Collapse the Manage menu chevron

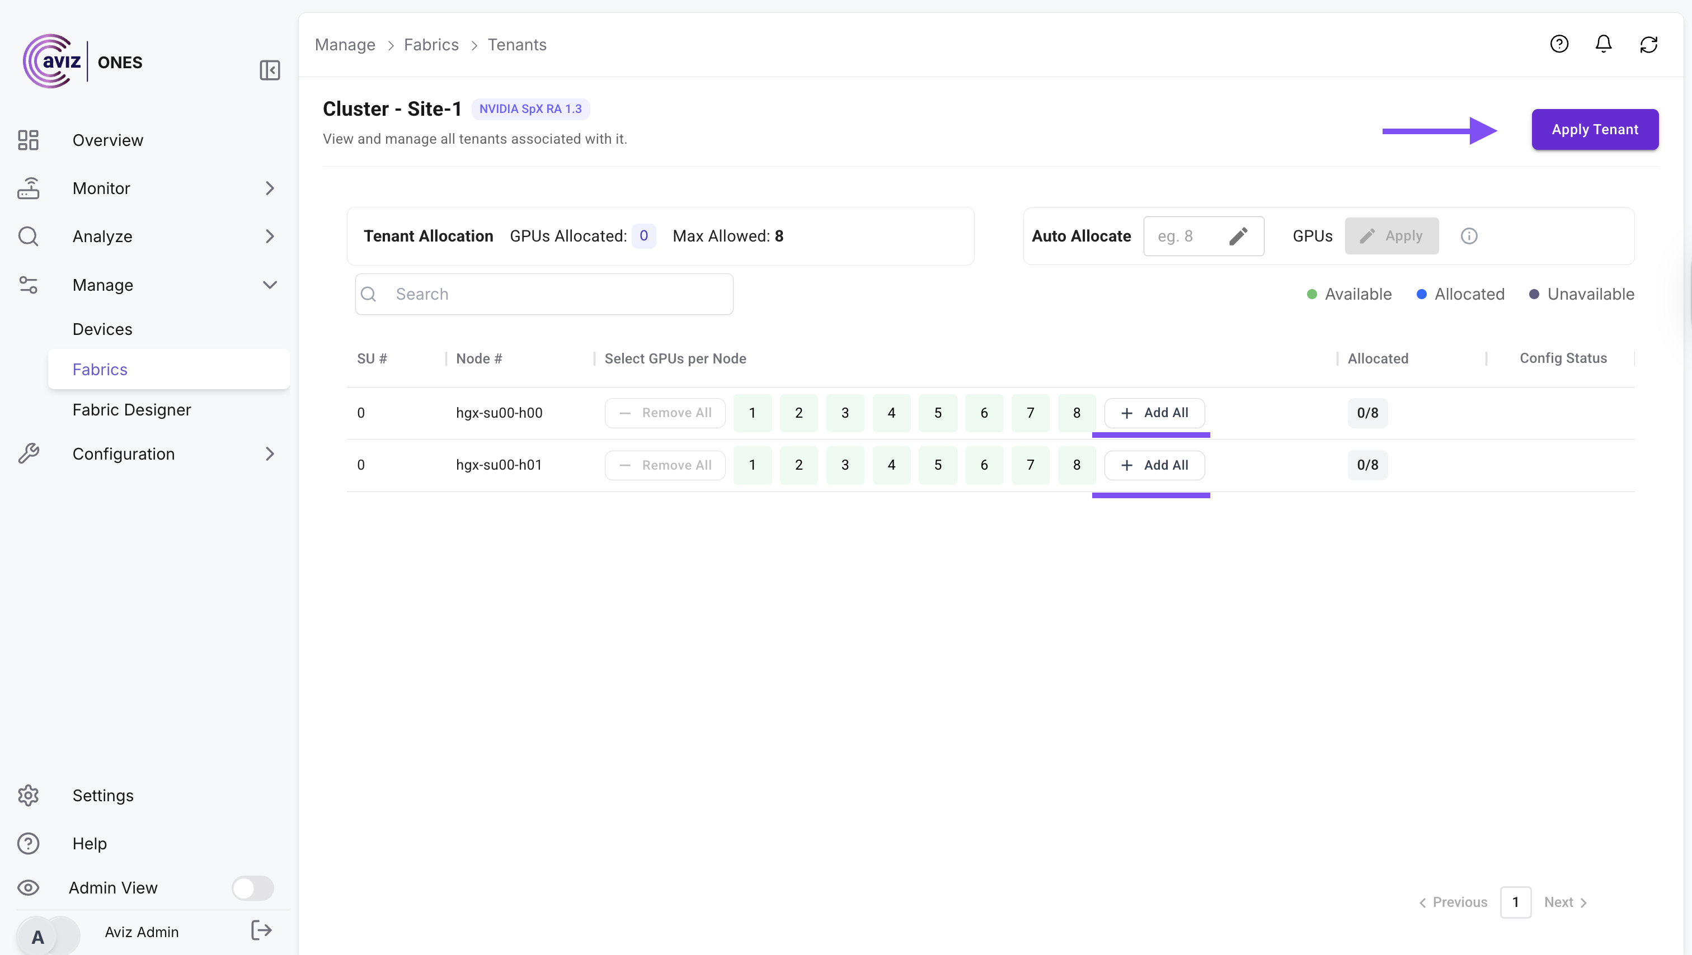coord(269,285)
